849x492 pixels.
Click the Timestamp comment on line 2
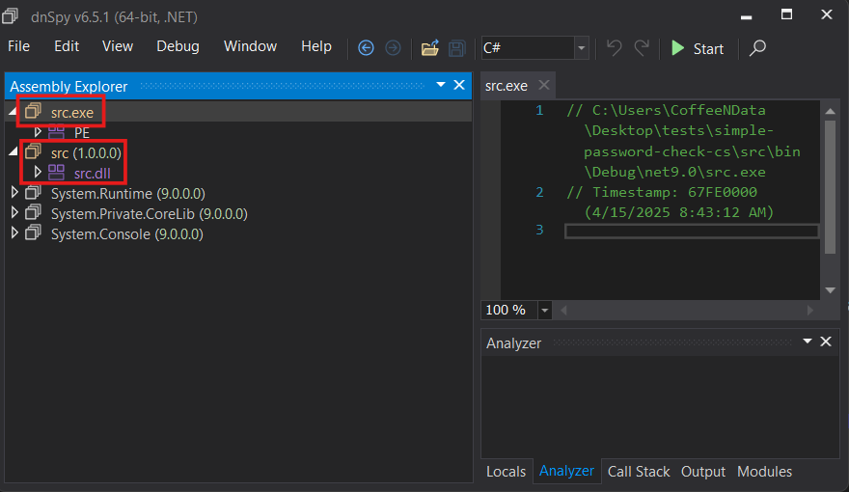670,202
